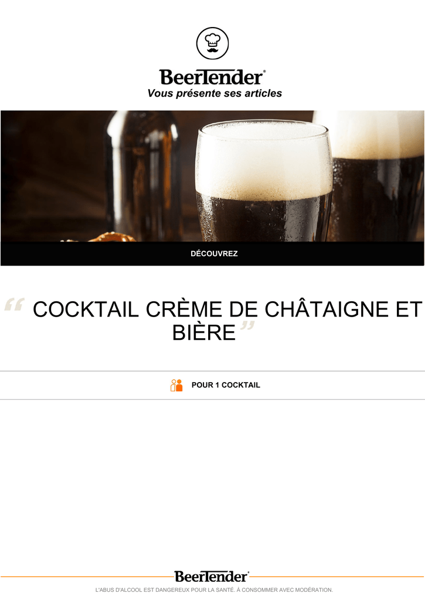Image resolution: width=425 pixels, height=600 pixels.
Task: Click 'Vous présente ses articles' tagline
Action: pos(215,93)
